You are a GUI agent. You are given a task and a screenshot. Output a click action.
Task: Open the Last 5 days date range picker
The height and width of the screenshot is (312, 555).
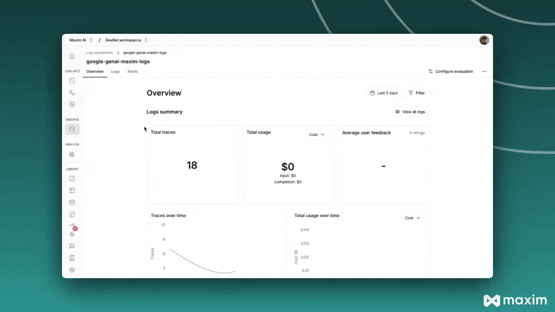point(384,93)
